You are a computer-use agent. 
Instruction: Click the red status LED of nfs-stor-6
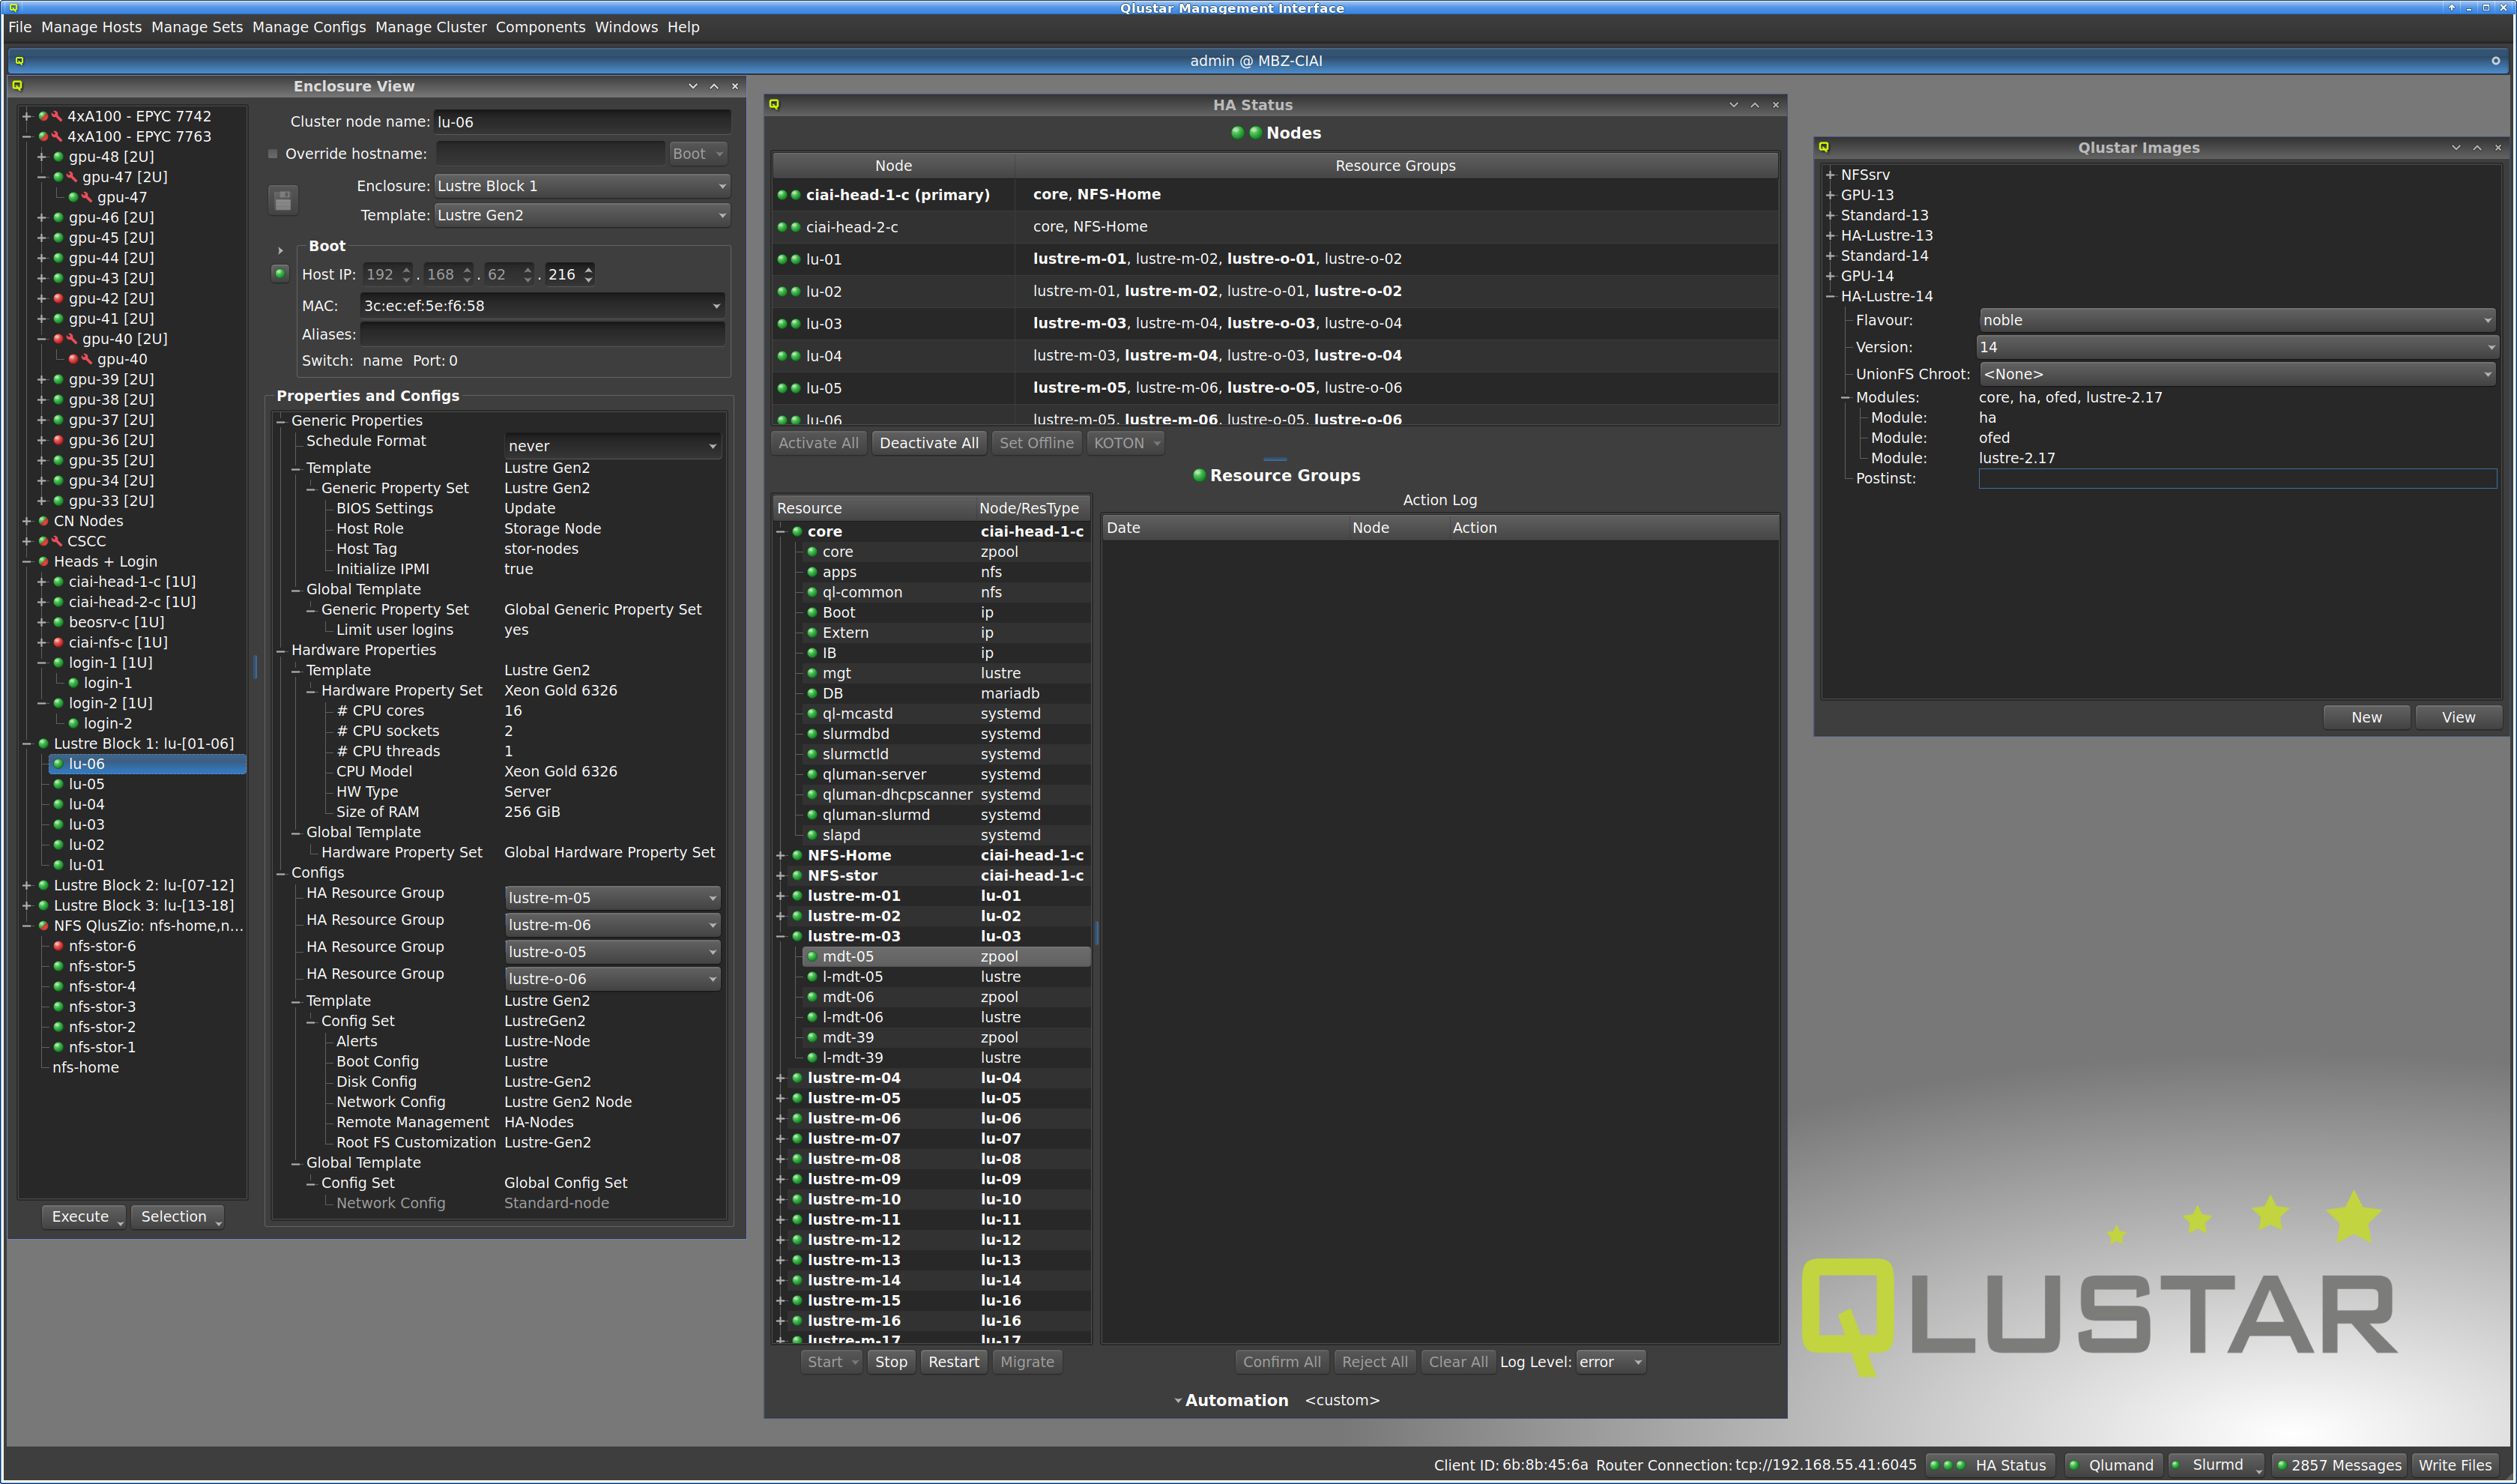click(58, 946)
